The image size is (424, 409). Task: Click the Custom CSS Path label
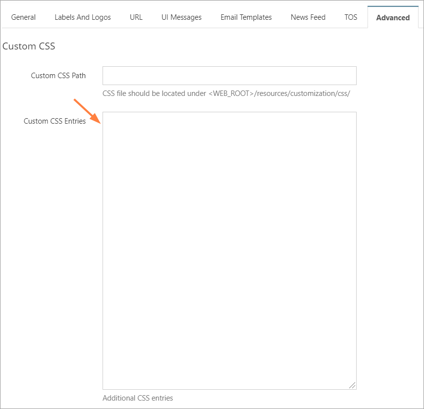tap(59, 76)
